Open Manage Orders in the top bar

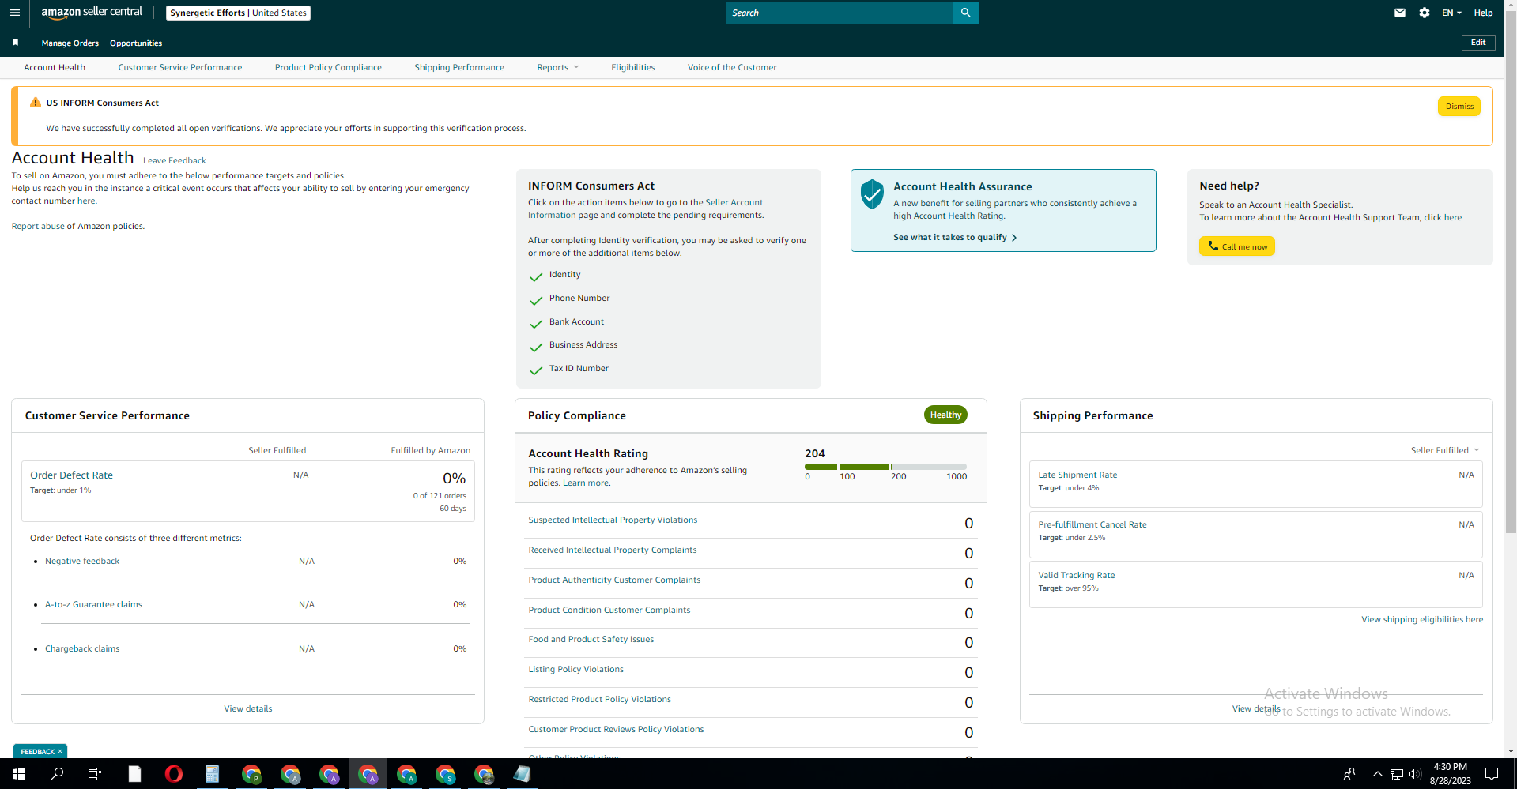70,43
